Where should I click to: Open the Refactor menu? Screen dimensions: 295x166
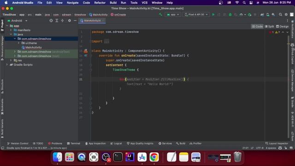tap(100, 3)
